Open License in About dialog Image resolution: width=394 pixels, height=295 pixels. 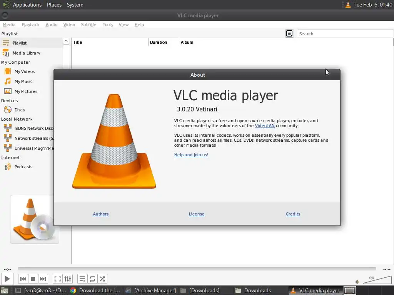coord(197,214)
